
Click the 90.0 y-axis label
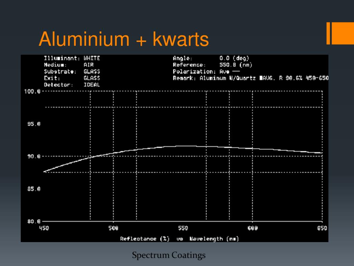click(34, 156)
